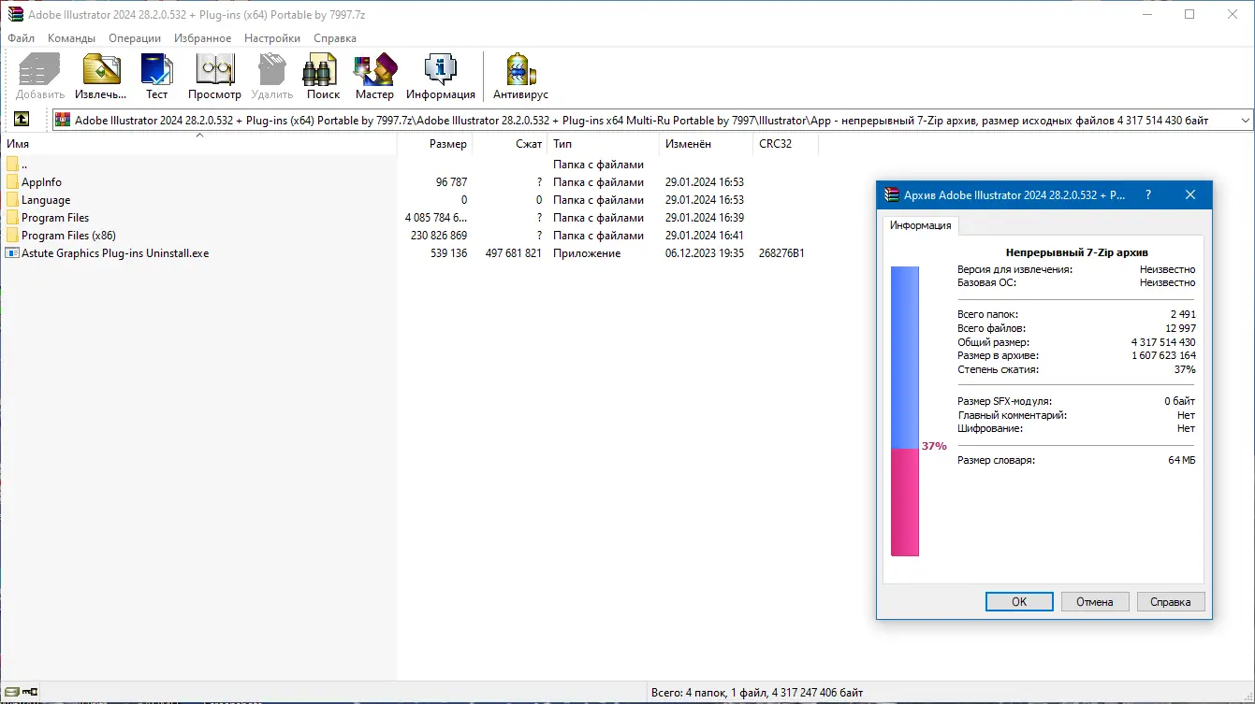This screenshot has height=704, width=1255.
Task: Select the Program Files folder name
Action: (x=55, y=218)
